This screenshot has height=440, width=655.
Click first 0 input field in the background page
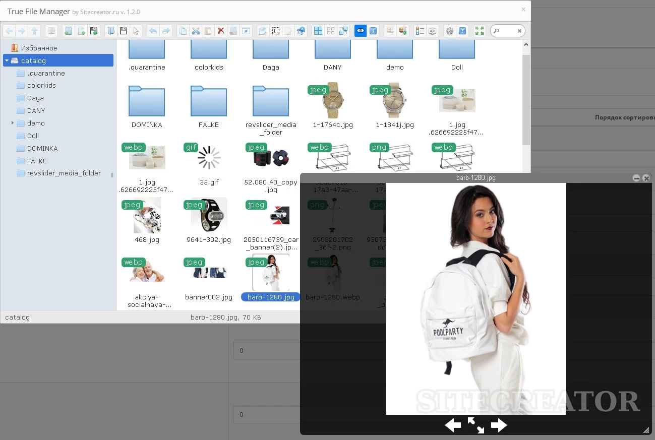point(266,350)
